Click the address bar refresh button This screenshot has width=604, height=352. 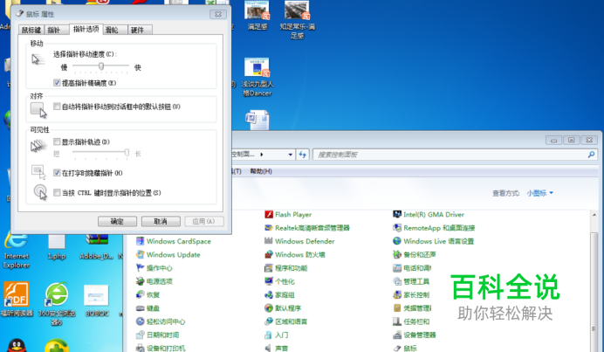coord(302,155)
